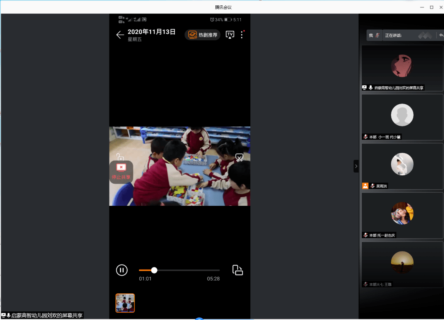Click the screen rotate icon by the progress bar

click(x=238, y=270)
